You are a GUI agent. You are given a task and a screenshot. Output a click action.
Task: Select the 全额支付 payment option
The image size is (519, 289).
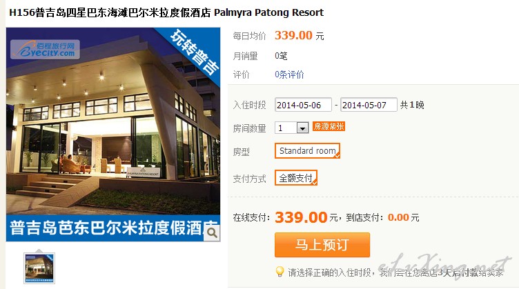(x=296, y=178)
